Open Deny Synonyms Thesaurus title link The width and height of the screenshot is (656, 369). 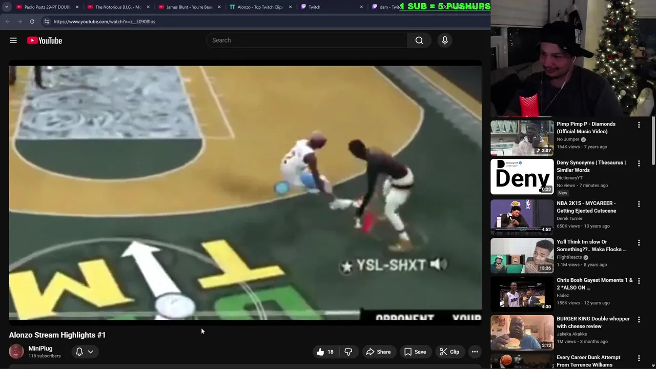[x=591, y=166]
